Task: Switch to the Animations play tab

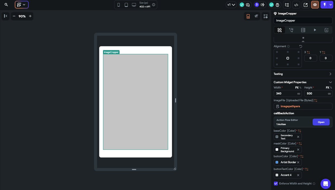Action: tap(315, 30)
